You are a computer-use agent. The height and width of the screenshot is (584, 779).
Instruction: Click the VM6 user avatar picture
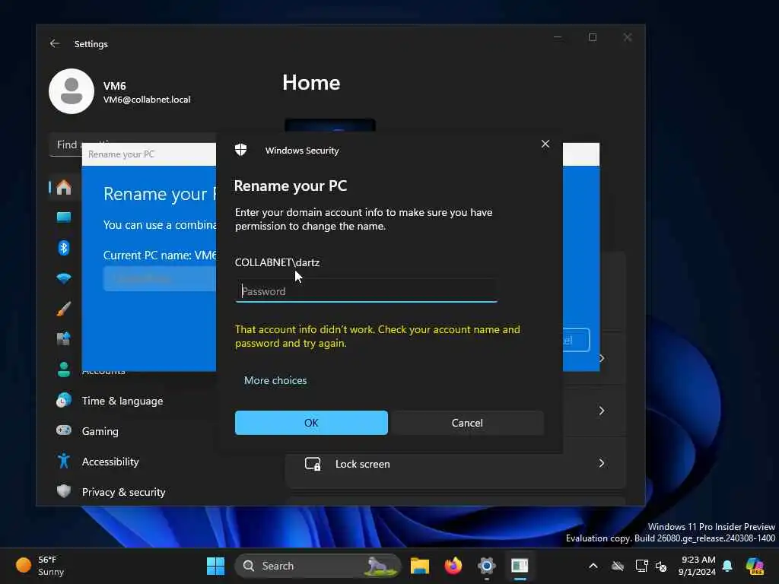[x=72, y=91]
